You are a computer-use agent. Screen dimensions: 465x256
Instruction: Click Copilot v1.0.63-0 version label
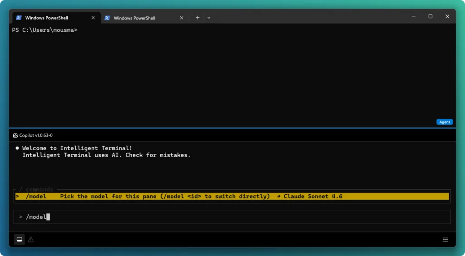pos(36,135)
